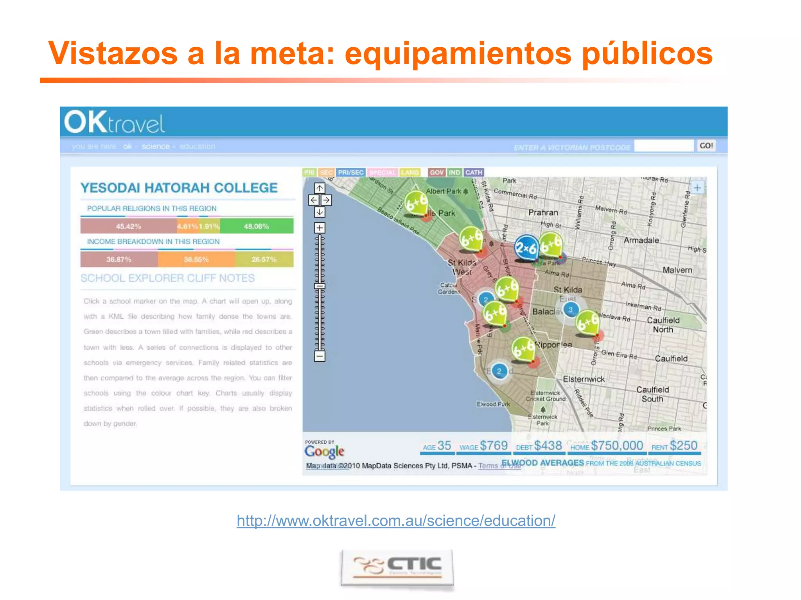The image size is (801, 600).
Task: Click the 45.42% religion bar segment
Action: click(128, 226)
